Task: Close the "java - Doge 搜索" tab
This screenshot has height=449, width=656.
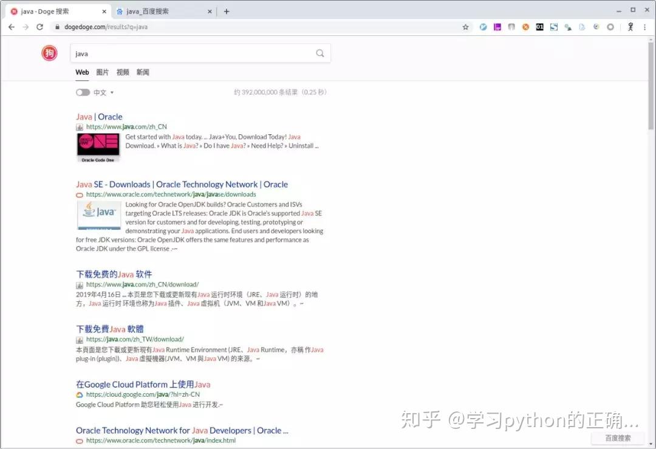Action: point(104,12)
